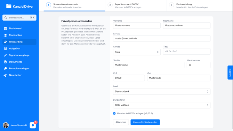Select the Aufgaben menu item
The height and width of the screenshot is (131, 233).
coord(19,48)
